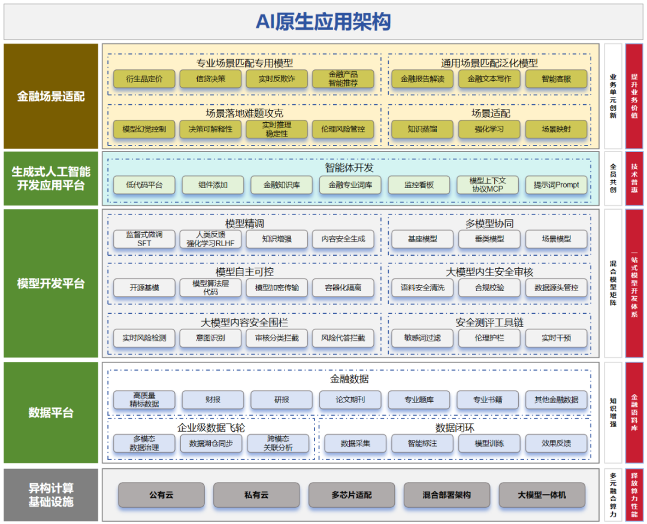Click the 信贷决策 box
The width and height of the screenshot is (647, 524).
point(210,79)
